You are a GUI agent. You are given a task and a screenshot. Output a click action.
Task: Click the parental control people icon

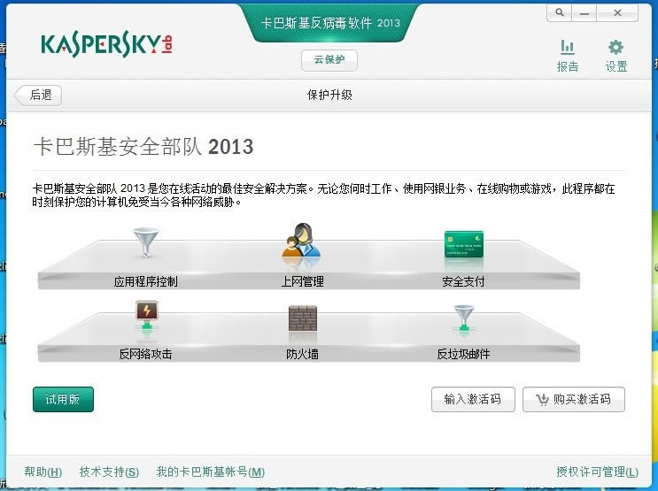click(301, 241)
